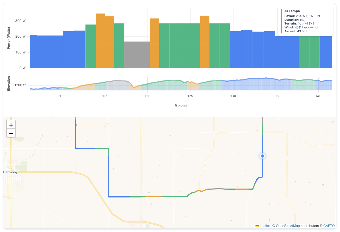Click the headwind arrow icon in the tooltip
The height and width of the screenshot is (232, 340).
coord(300,27)
